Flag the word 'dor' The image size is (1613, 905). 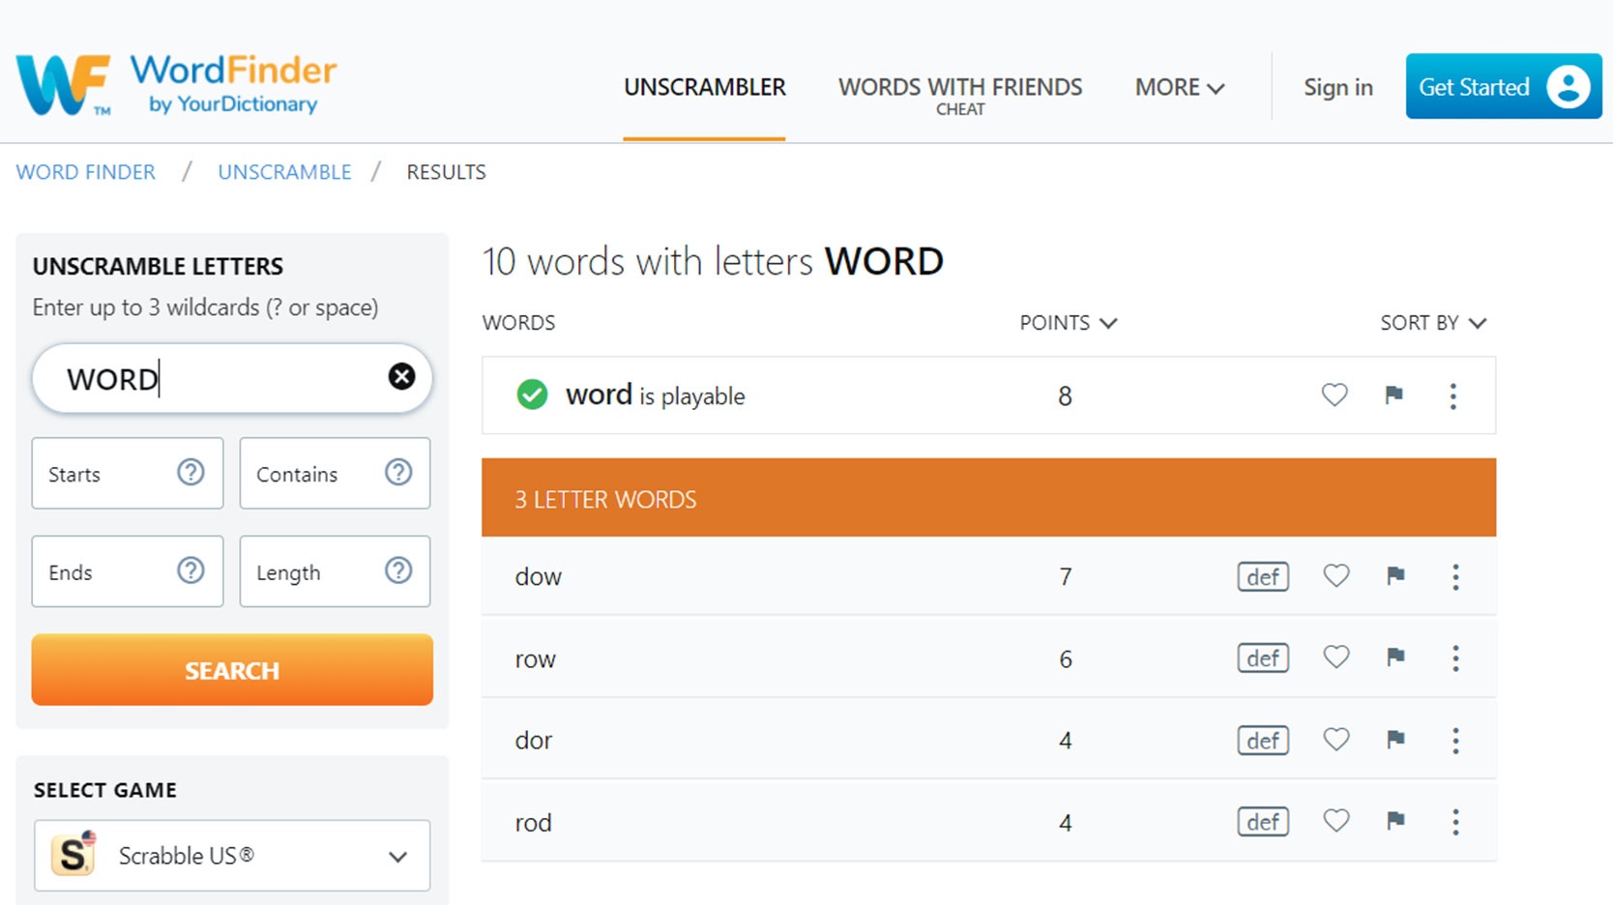(x=1395, y=740)
